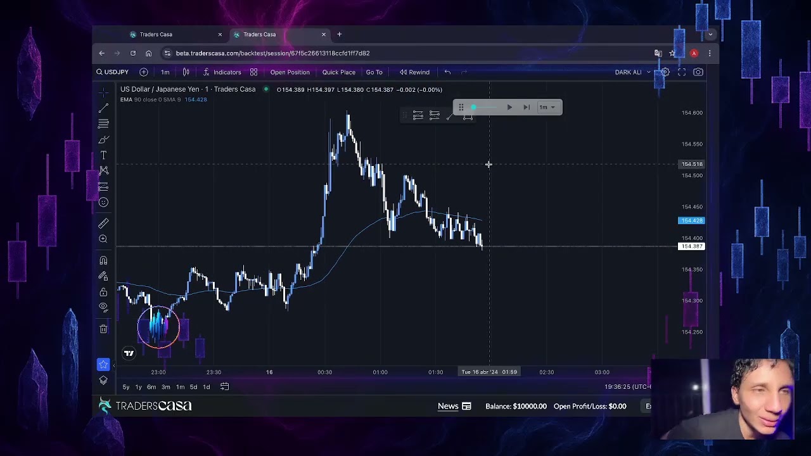Change the candlestick chart style
811x456 pixels.
[186, 72]
